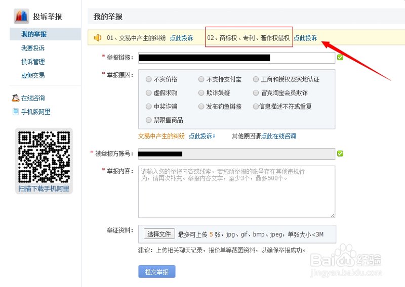Click the 被举报方账号 input field

click(236, 154)
